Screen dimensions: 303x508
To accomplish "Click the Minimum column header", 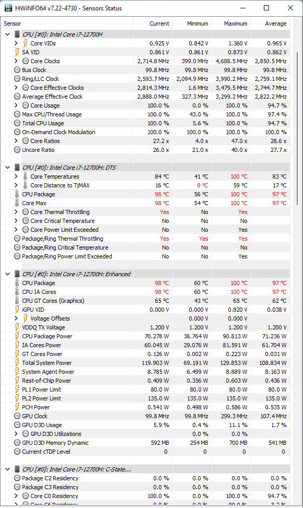I will (192, 23).
